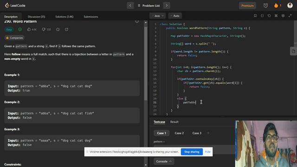
Task: Click the solved checkmark icon
Action: (x=20, y=29)
